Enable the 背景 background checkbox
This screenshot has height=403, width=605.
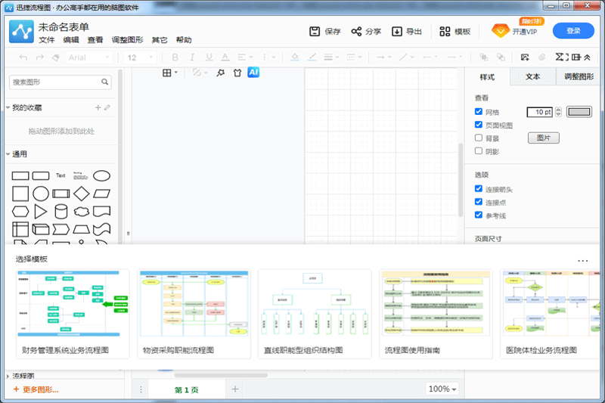tap(479, 138)
